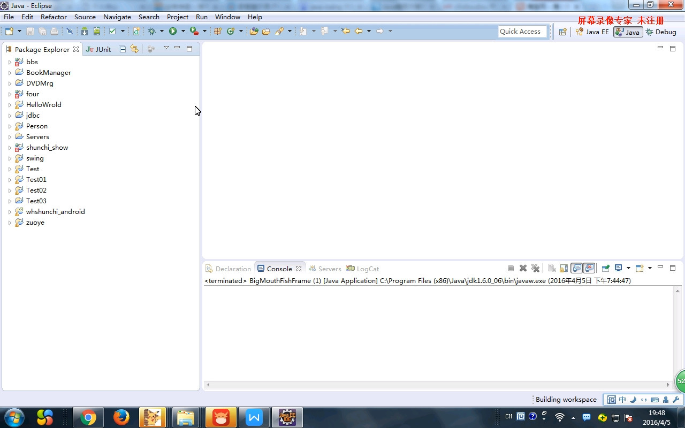Image resolution: width=685 pixels, height=428 pixels.
Task: Click the Open Task folder icon
Action: click(266, 32)
